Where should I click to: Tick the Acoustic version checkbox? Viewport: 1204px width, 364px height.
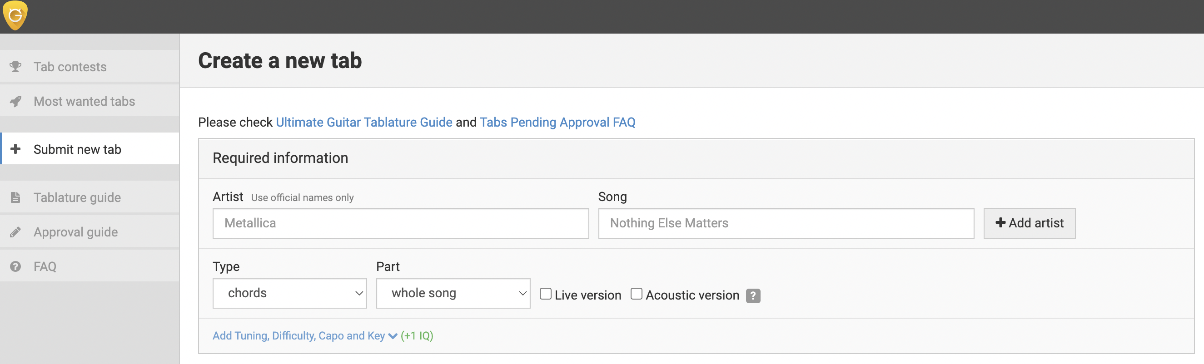click(x=636, y=294)
